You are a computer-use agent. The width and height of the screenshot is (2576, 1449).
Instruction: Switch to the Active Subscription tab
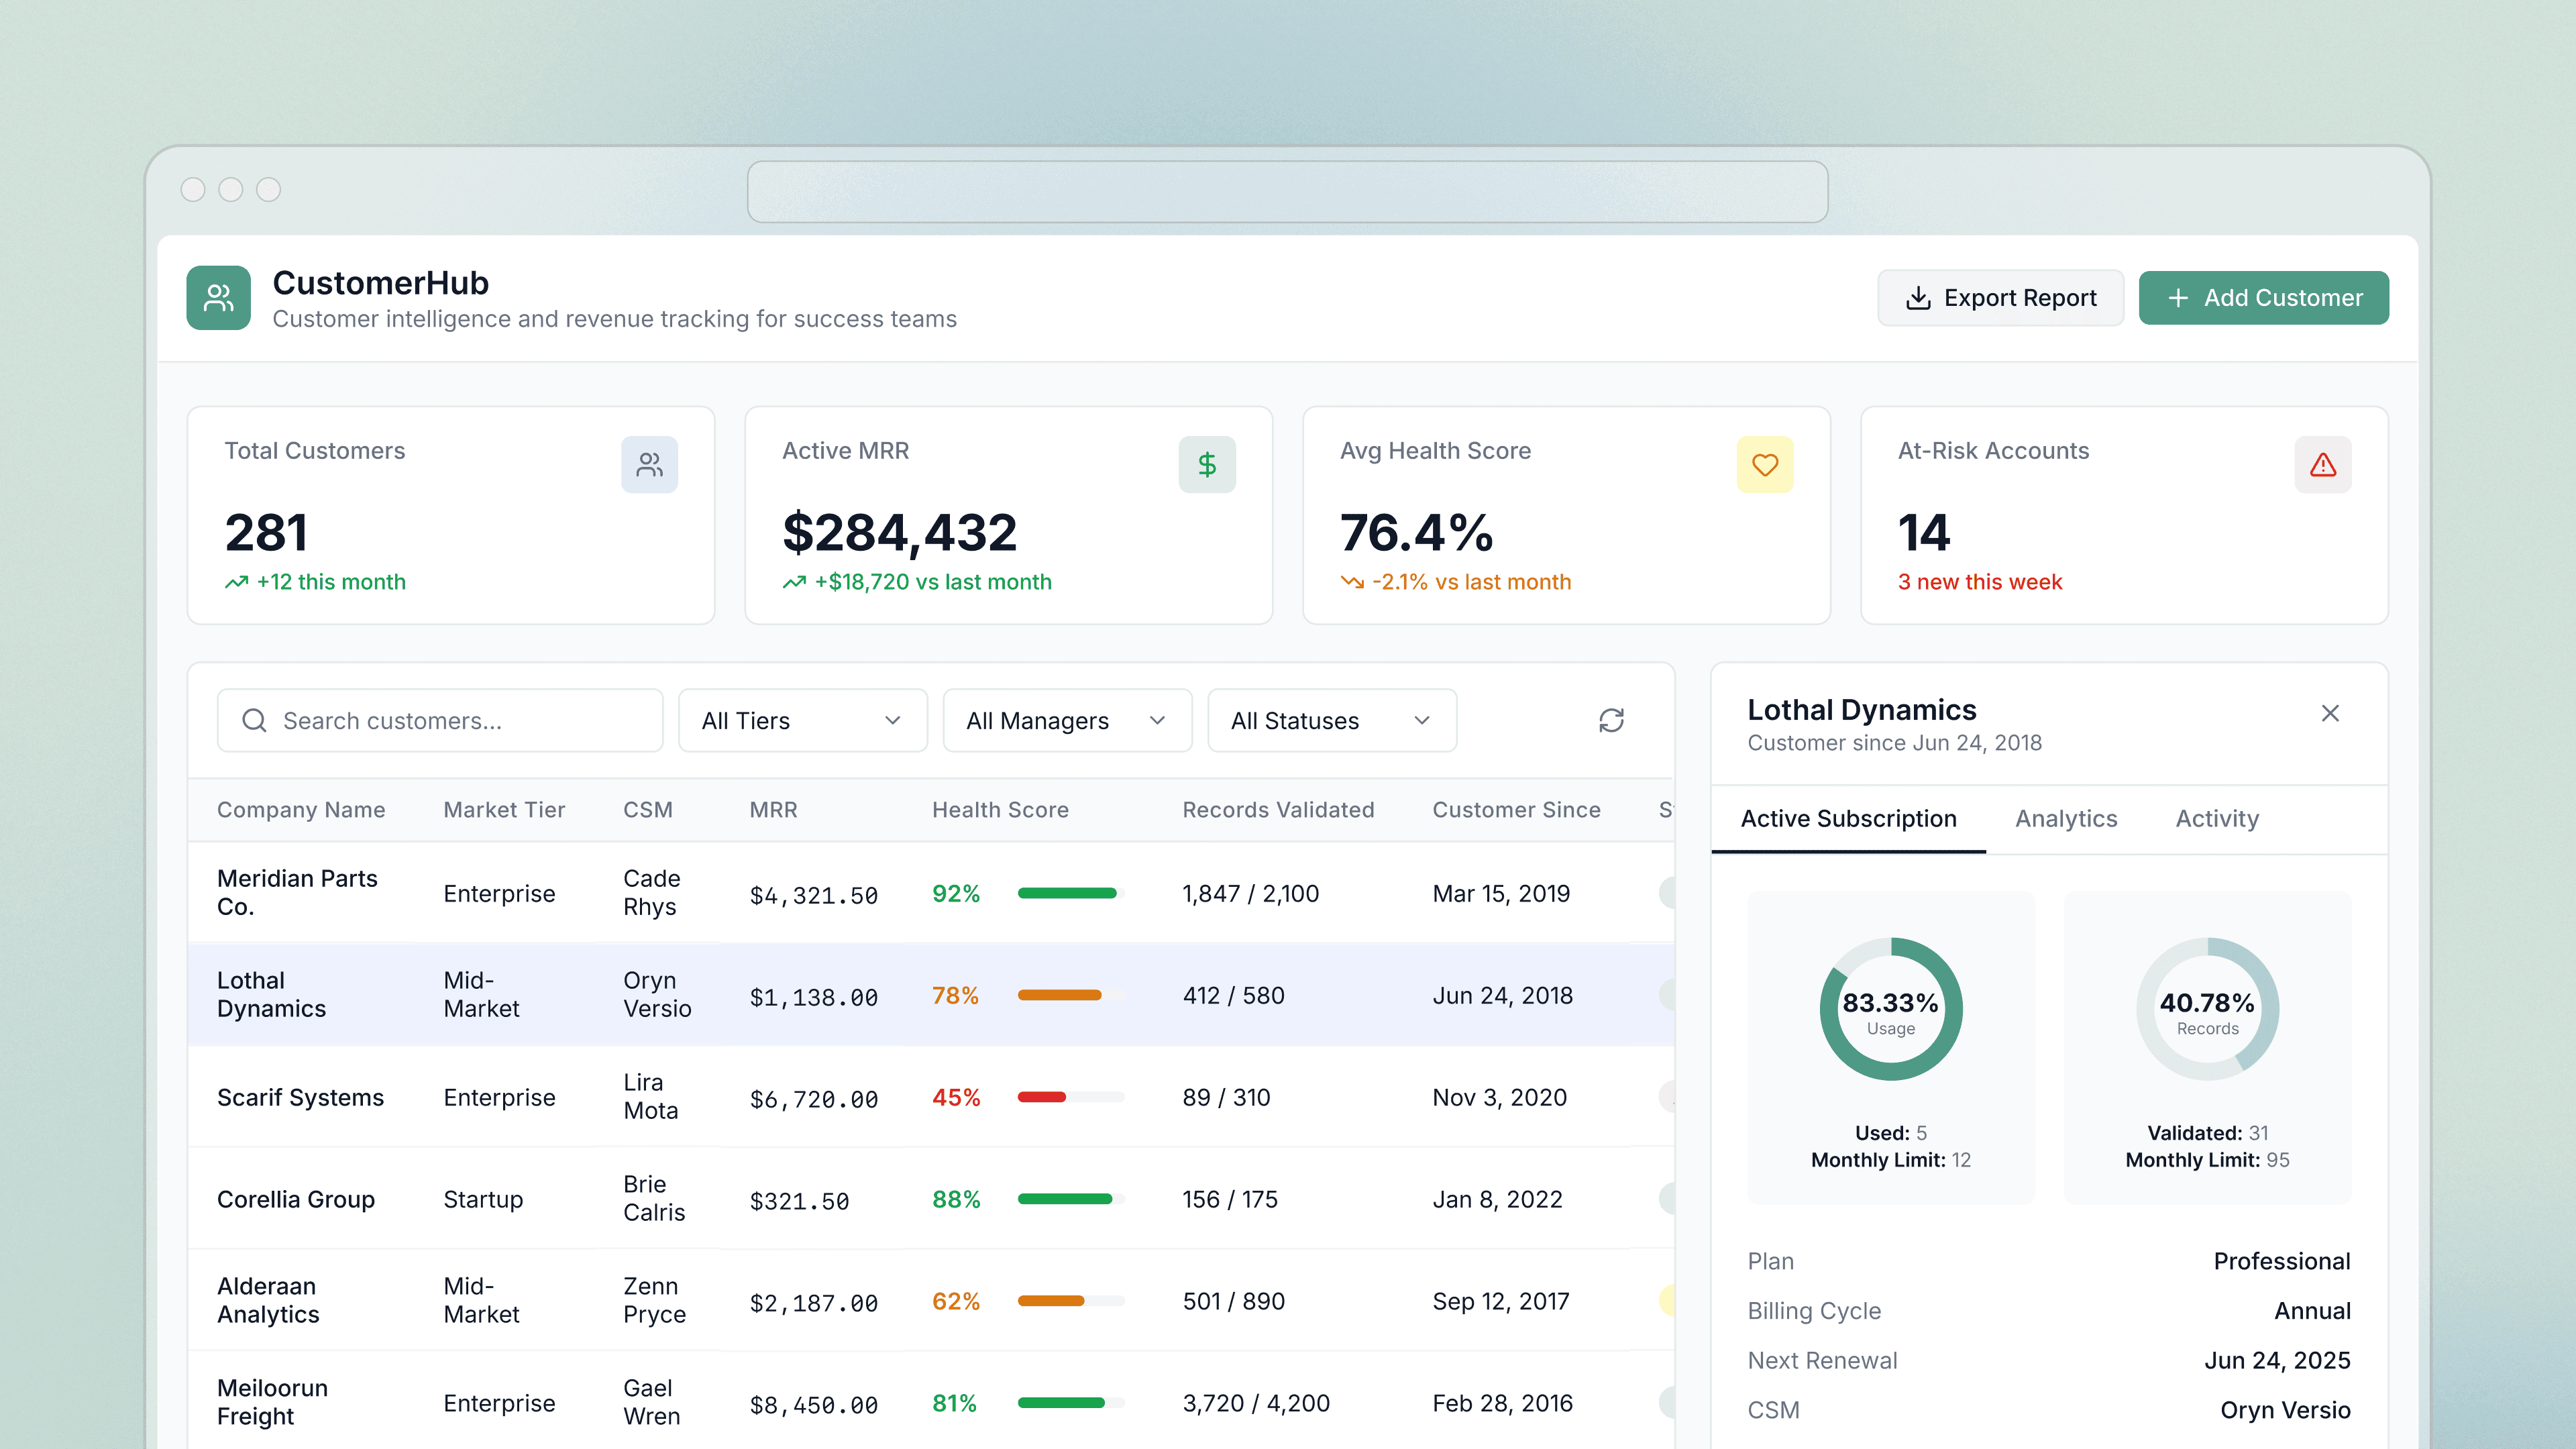coord(1848,819)
